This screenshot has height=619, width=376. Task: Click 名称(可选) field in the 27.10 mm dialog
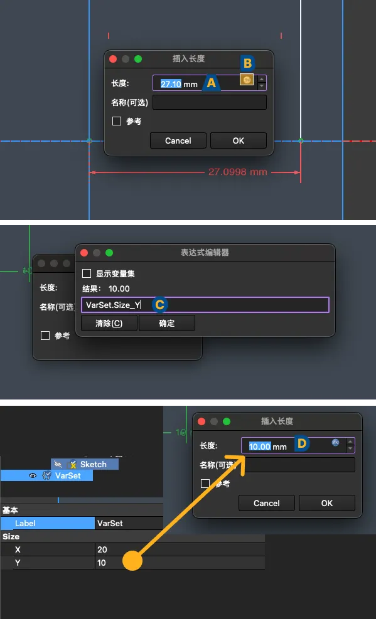pyautogui.click(x=210, y=102)
